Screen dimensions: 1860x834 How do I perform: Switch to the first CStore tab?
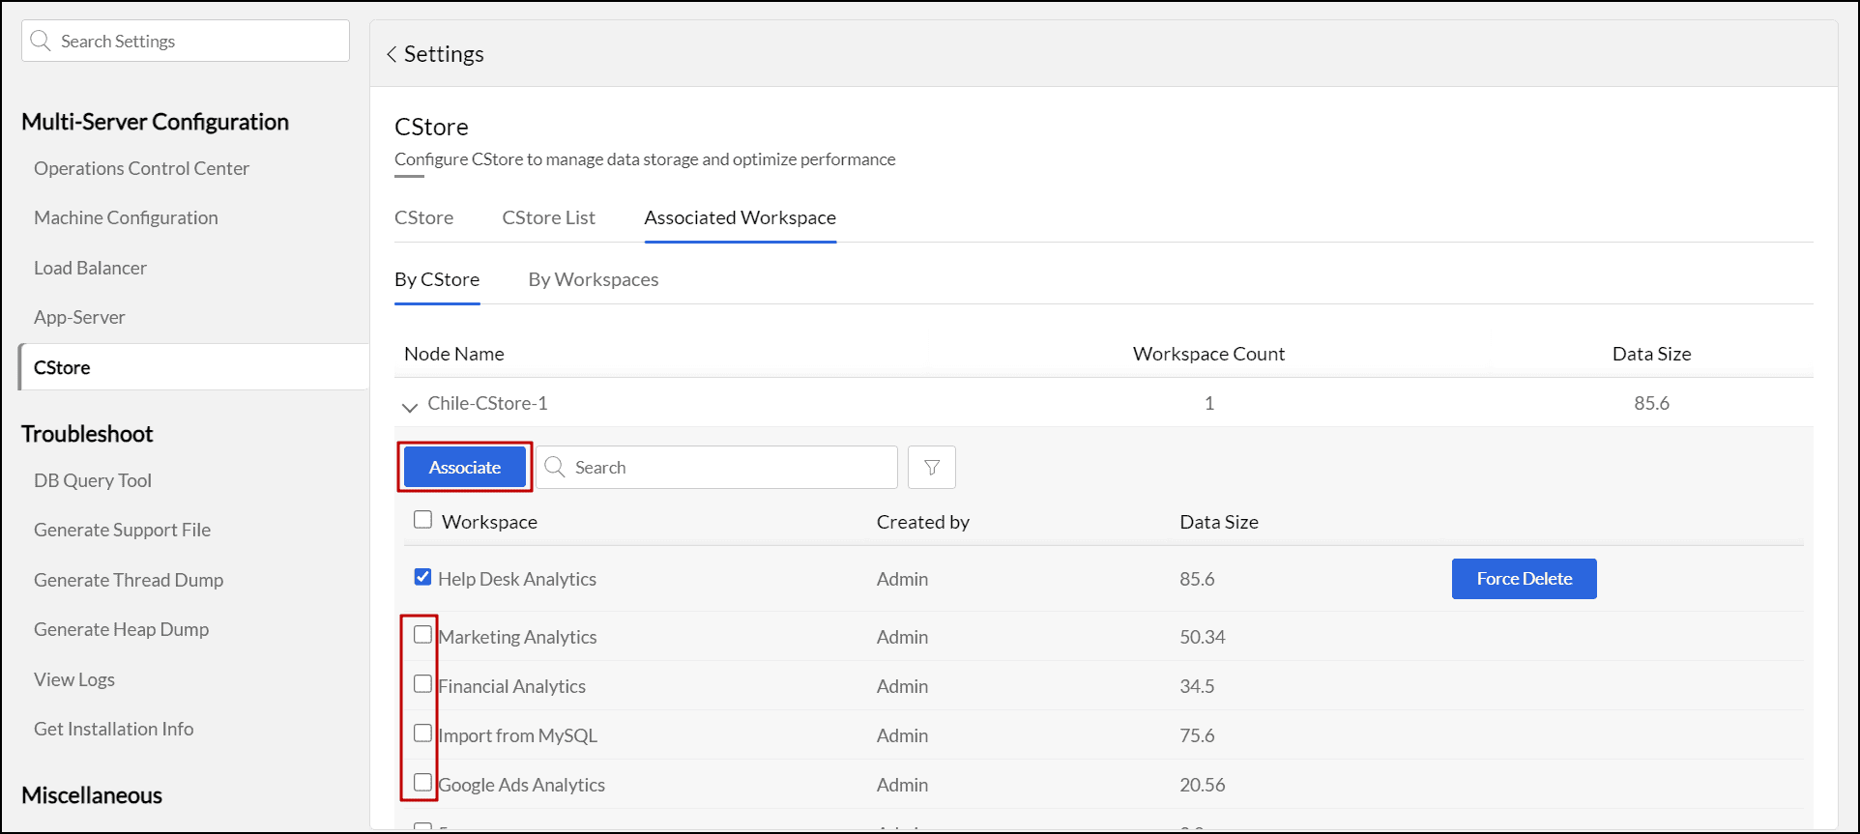pos(423,217)
